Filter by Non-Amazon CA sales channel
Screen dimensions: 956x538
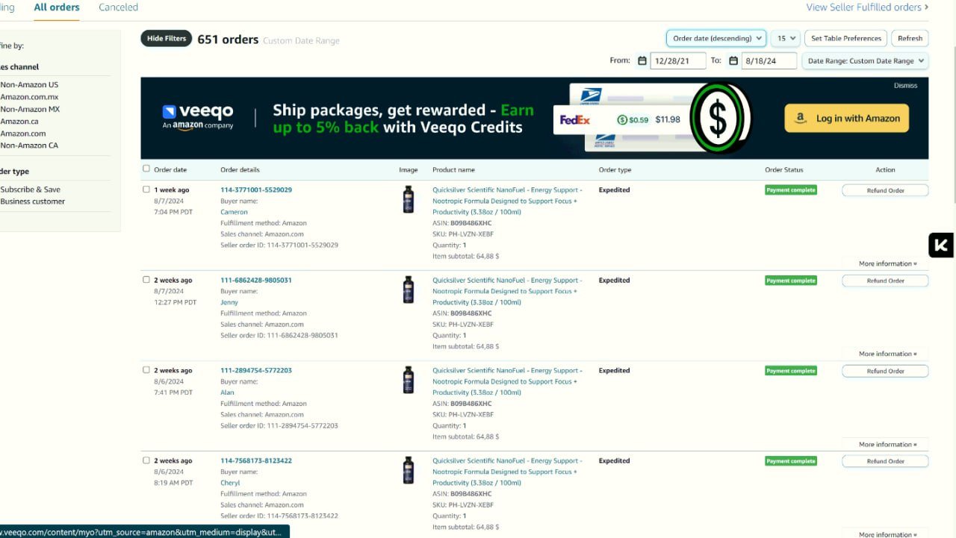pyautogui.click(x=29, y=146)
